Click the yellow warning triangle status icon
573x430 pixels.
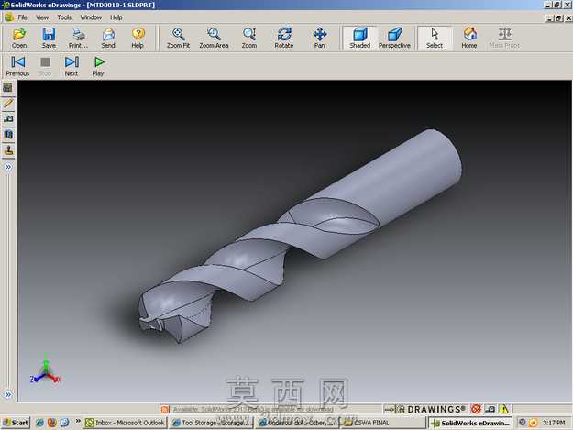[504, 409]
